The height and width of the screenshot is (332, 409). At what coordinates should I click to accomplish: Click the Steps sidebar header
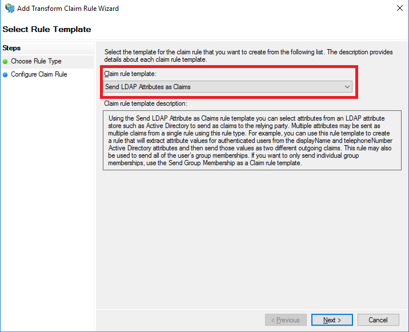point(11,48)
